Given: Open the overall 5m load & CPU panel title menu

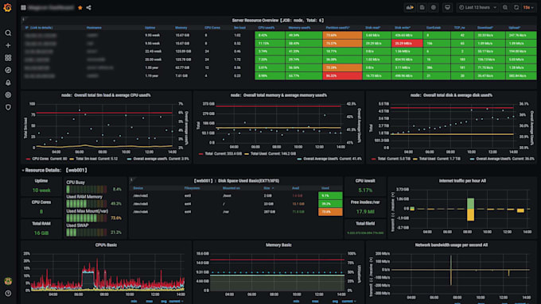Looking at the screenshot, I should tap(106, 95).
